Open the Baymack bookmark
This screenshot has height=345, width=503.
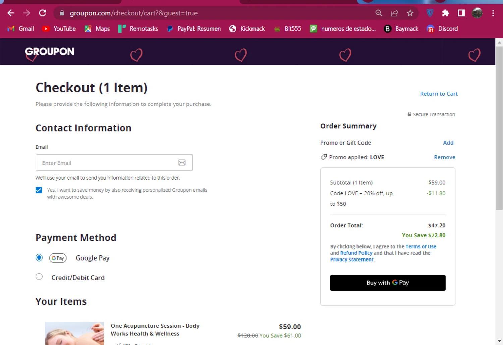click(401, 28)
